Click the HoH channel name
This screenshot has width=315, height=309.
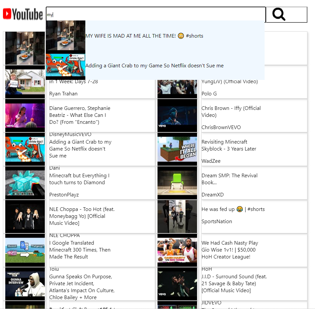point(207,269)
